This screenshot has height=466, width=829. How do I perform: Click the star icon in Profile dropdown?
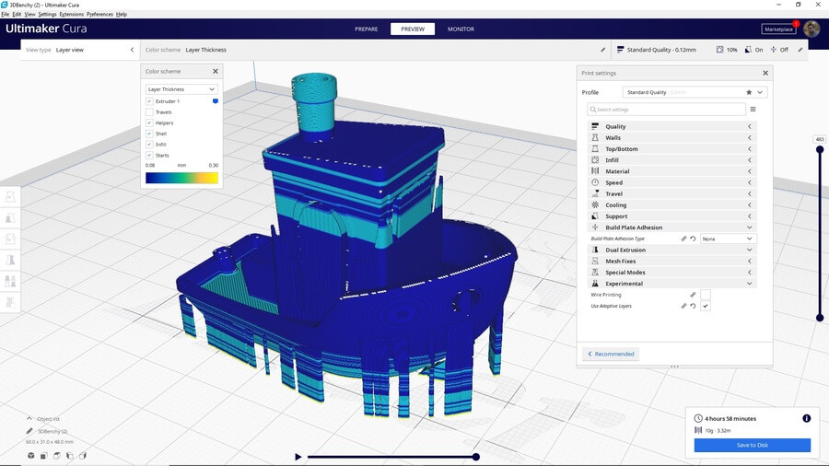point(749,92)
